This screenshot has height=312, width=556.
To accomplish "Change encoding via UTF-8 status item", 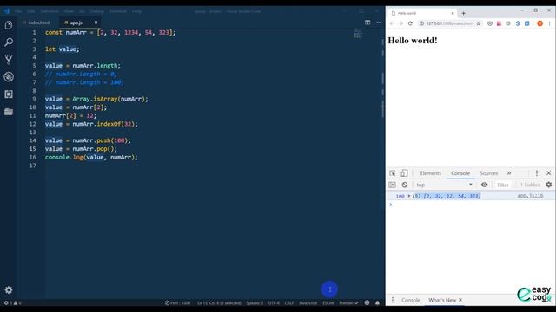I will coord(274,302).
